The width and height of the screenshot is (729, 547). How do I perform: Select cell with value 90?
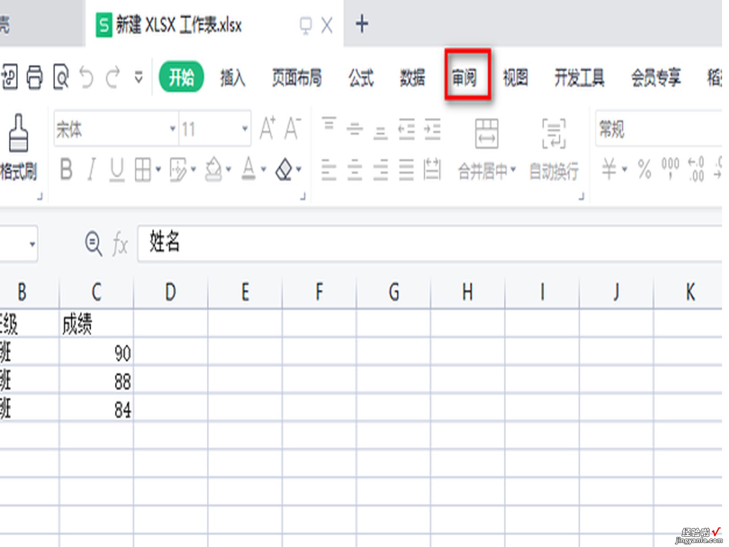(96, 352)
